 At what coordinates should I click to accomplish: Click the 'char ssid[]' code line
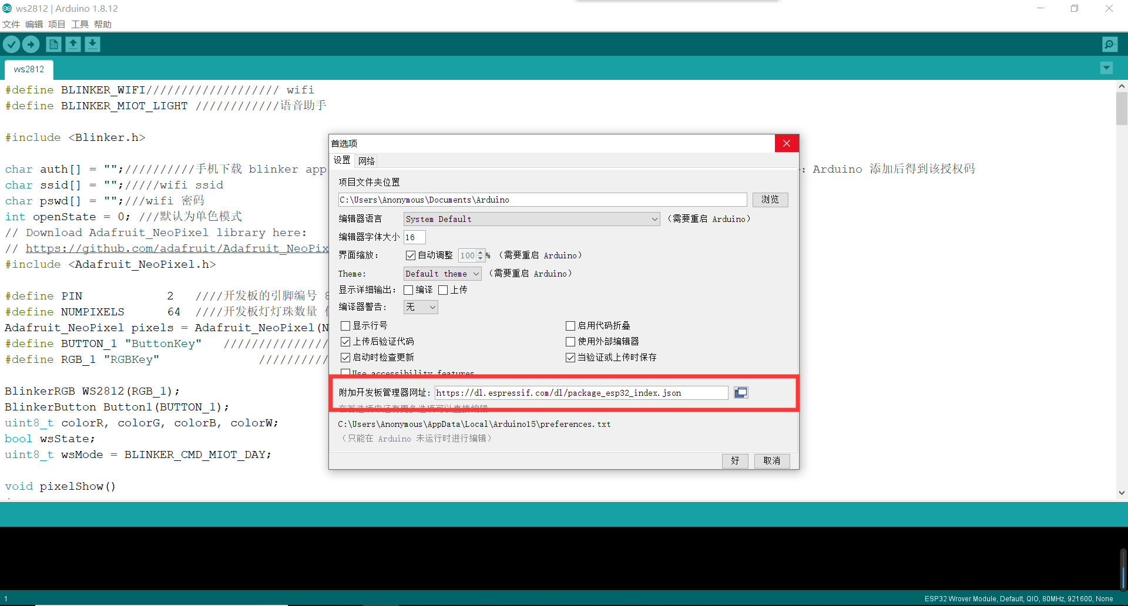[114, 185]
